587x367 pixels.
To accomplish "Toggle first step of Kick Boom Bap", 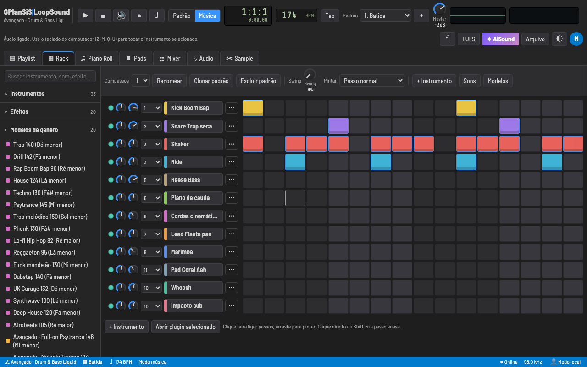I will 253,108.
